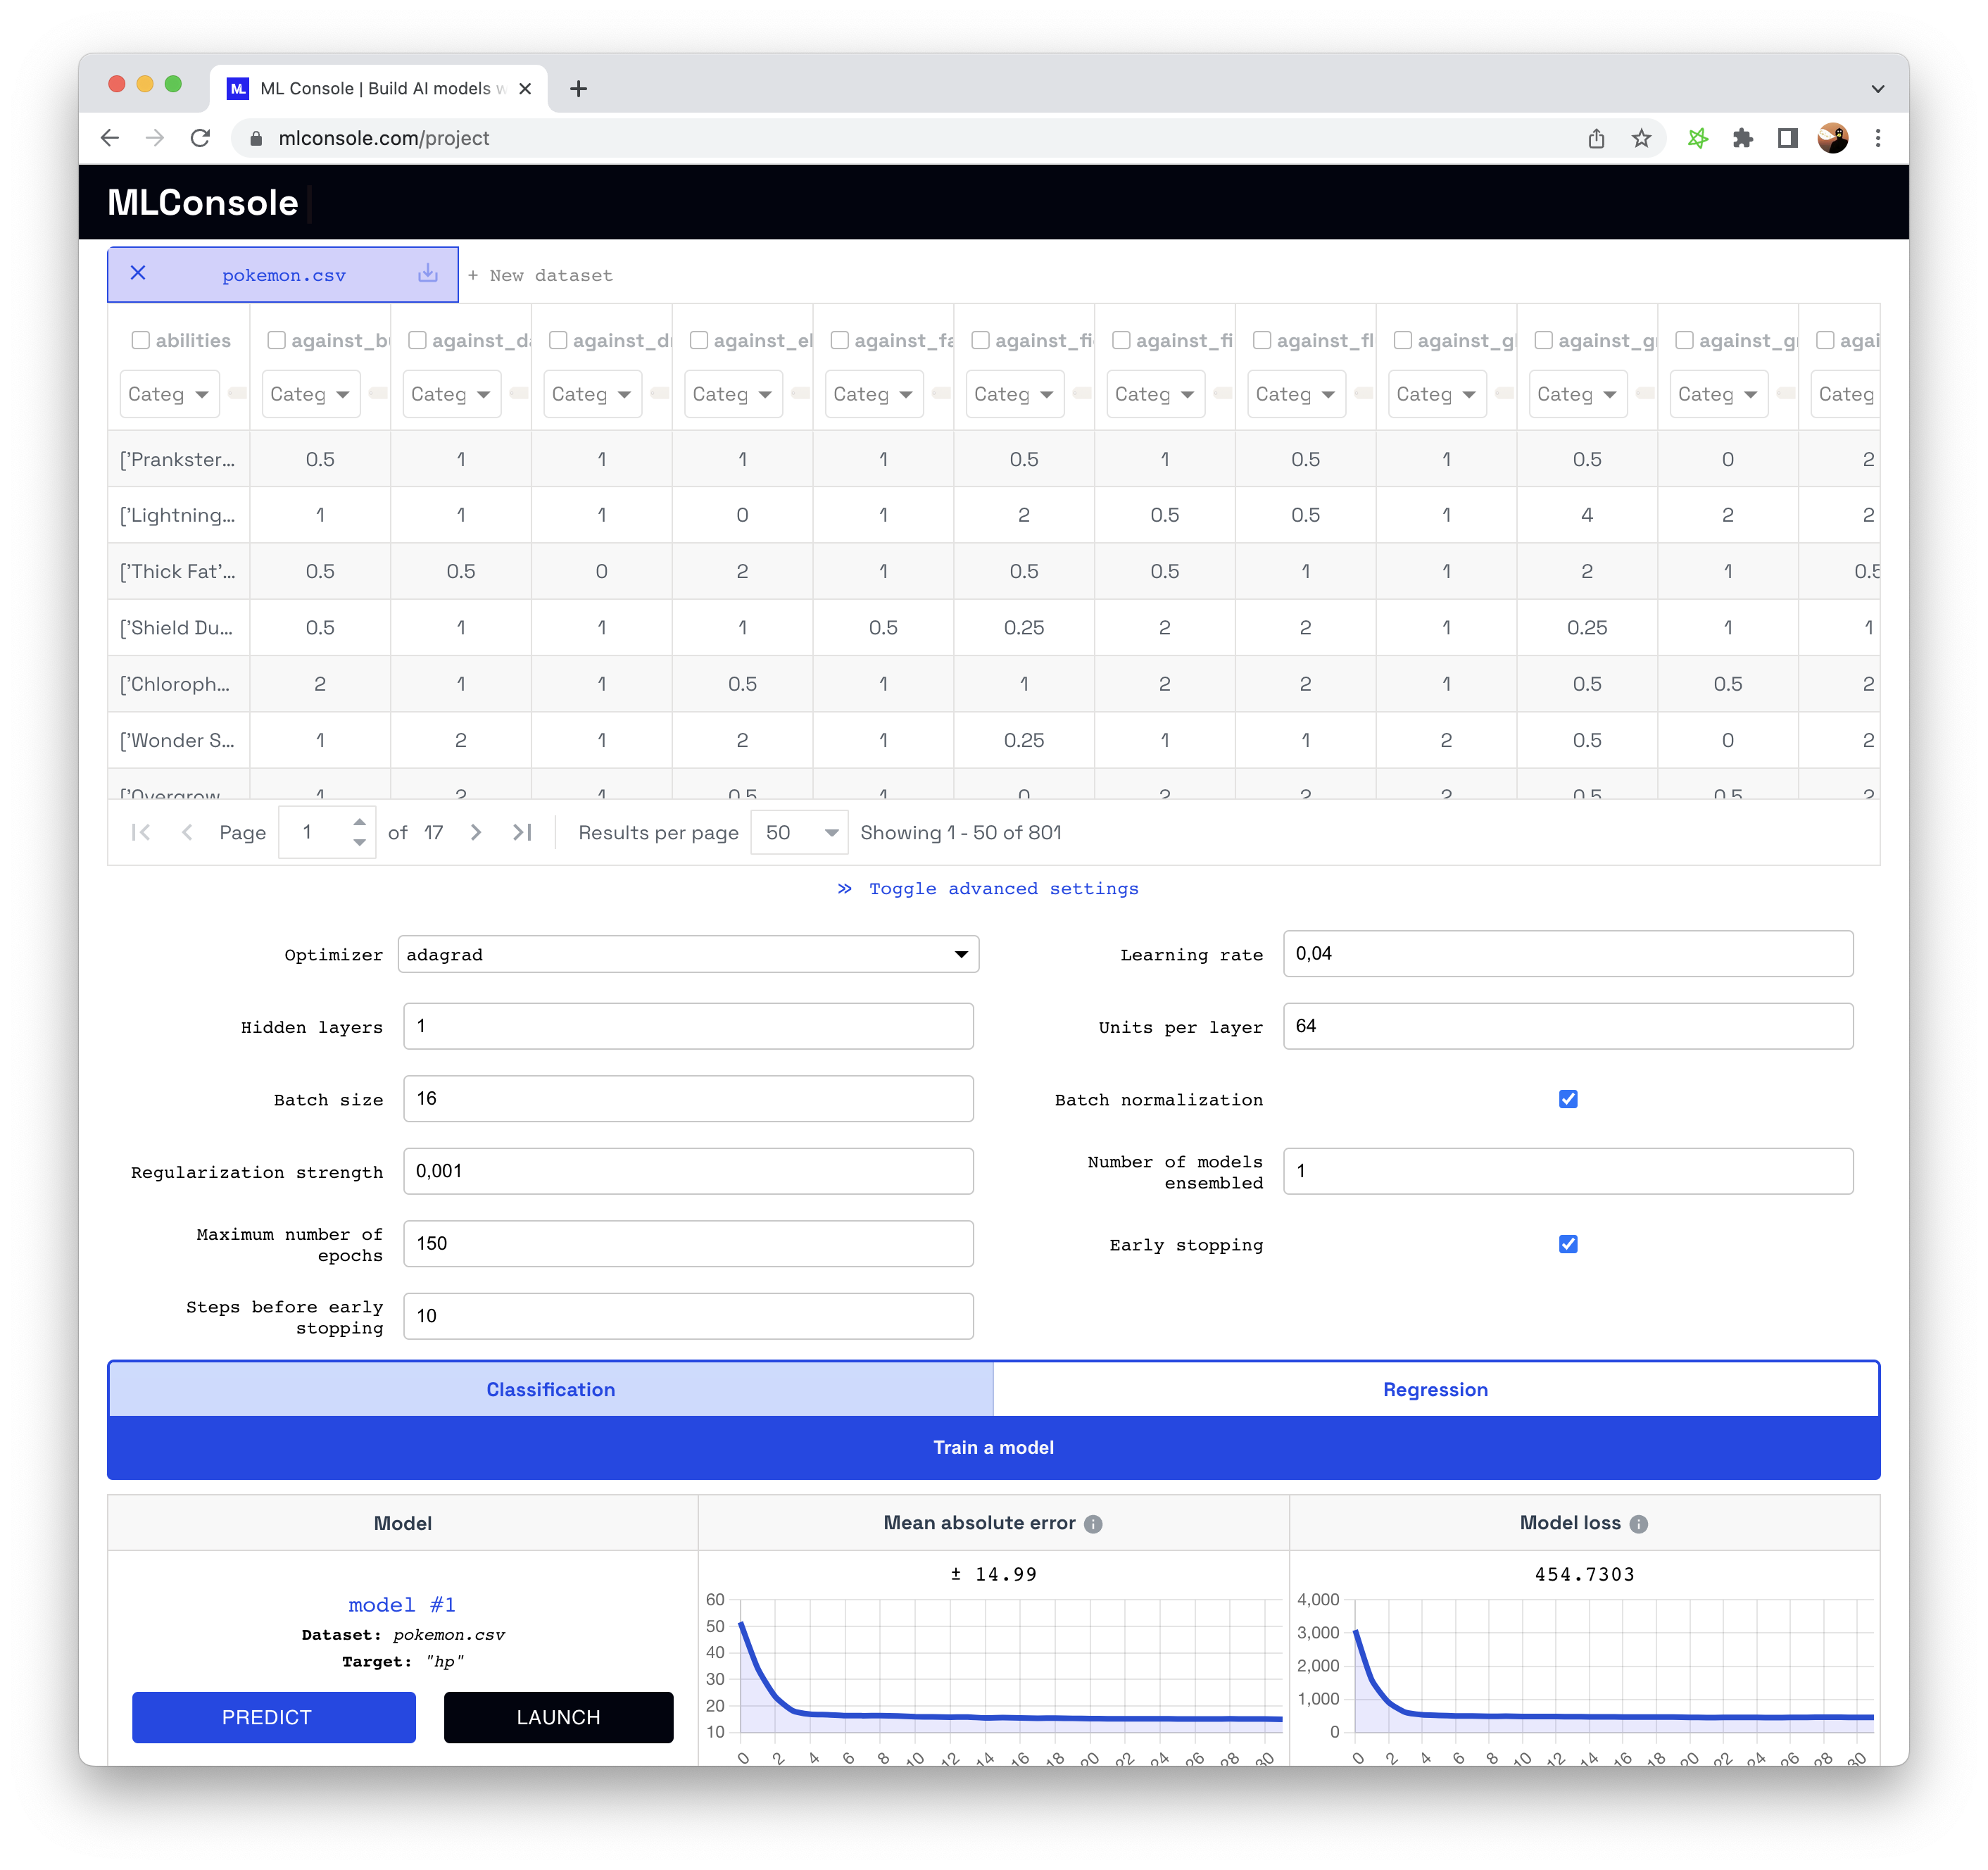Close the pokemon.csv dataset tab

(x=138, y=273)
